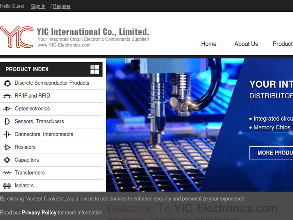Click the RF/IF and RFID icon
This screenshot has height=220, width=293.
pyautogui.click(x=7, y=96)
